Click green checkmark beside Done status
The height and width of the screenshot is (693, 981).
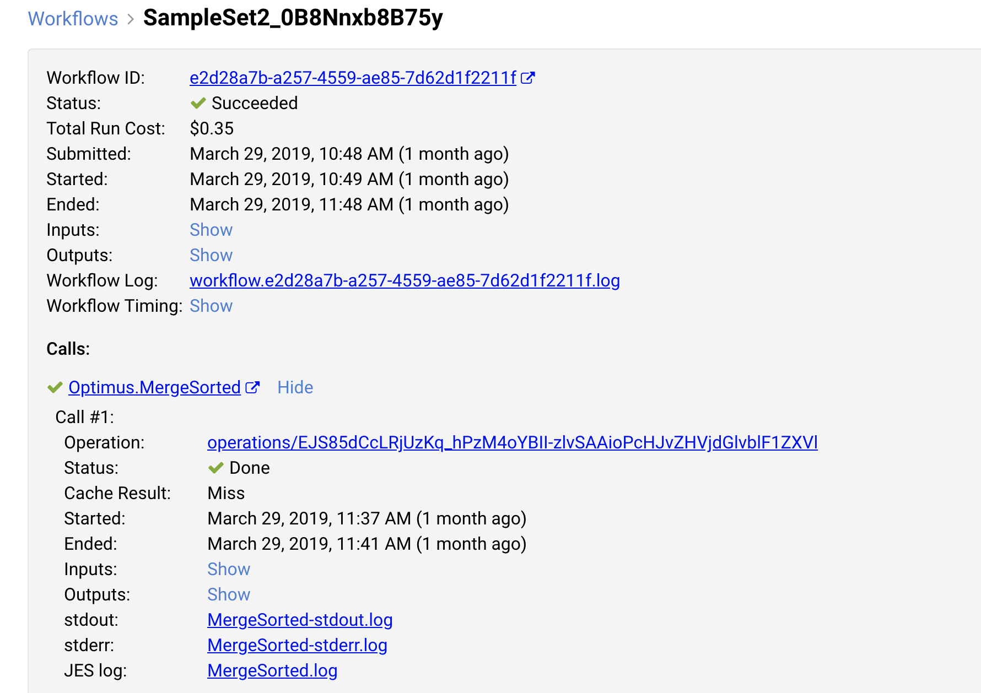click(215, 468)
